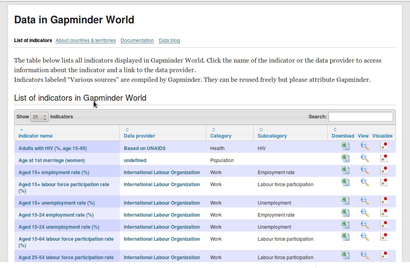Viewport: 410px width, 268px height.
Task: Open ILO provider link for Aged 15+ unemployment
Action: point(162,203)
